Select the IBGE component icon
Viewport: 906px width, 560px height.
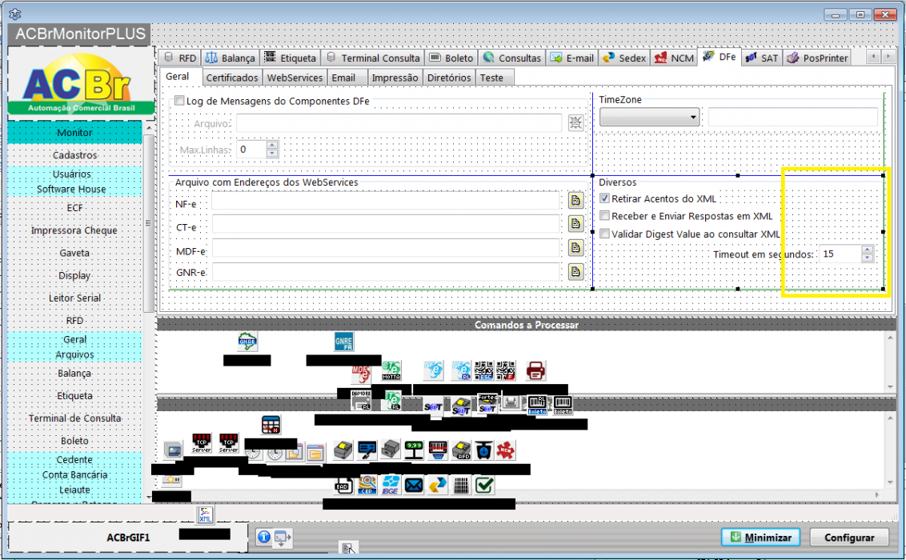pyautogui.click(x=391, y=485)
